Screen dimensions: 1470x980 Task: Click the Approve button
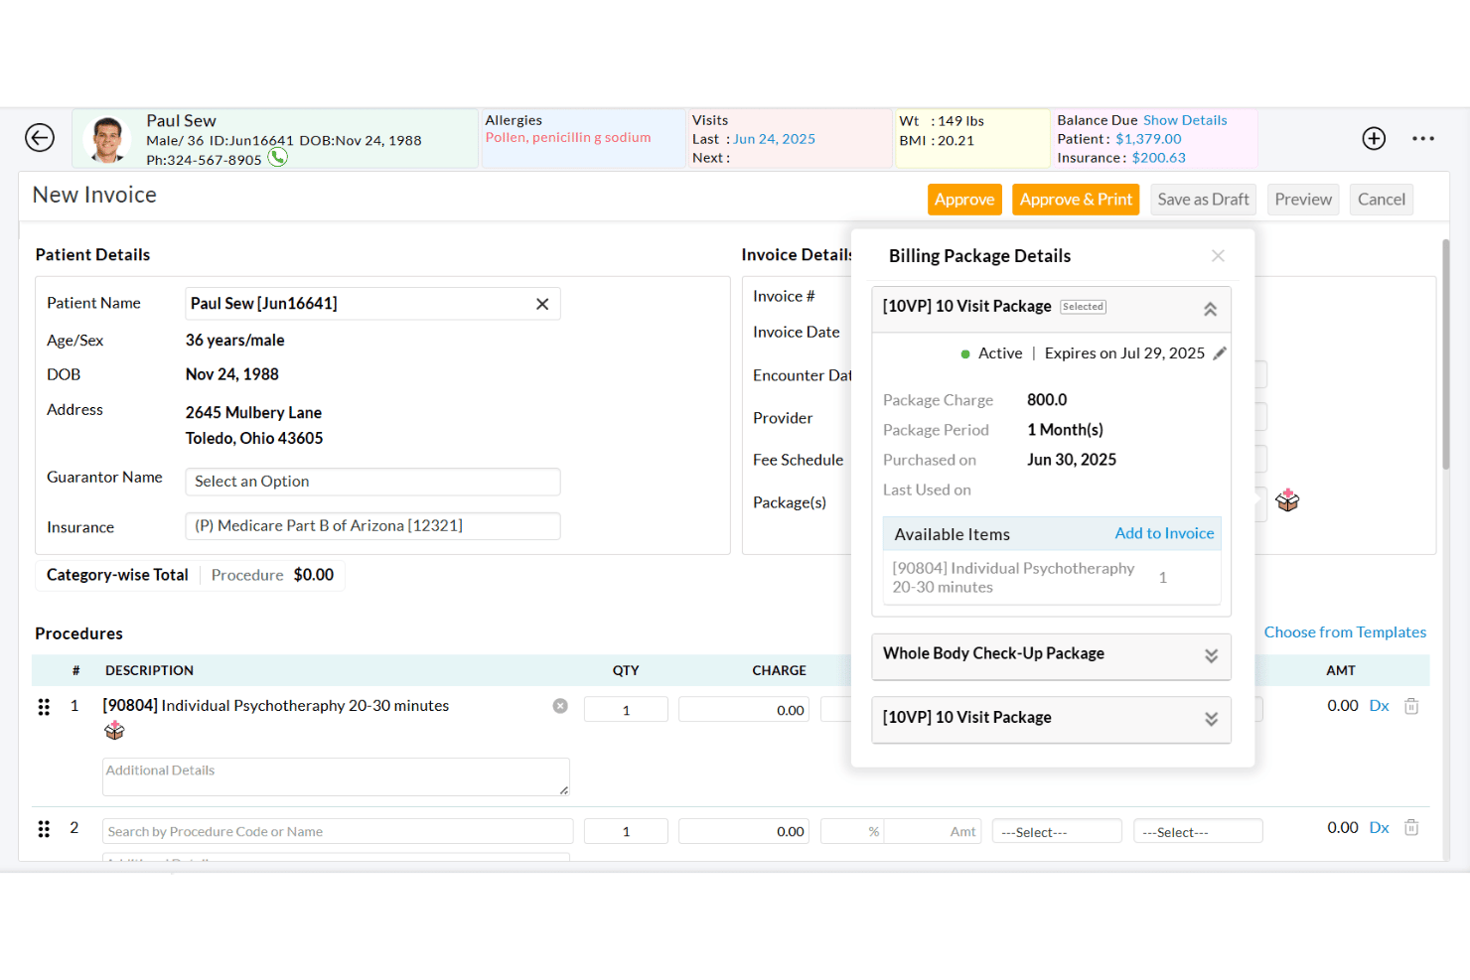pos(964,200)
